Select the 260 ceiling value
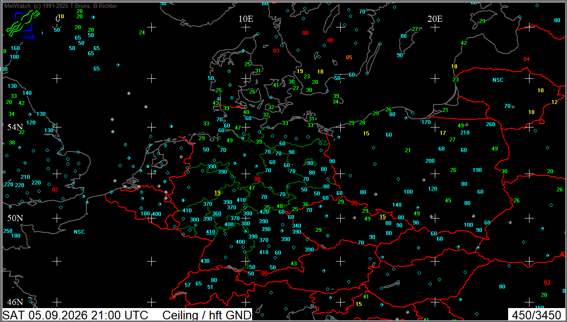Screen dimensions: 567x322 [491, 124]
